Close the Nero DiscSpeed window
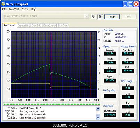The width and height of the screenshot is (140, 128). coord(136,4)
